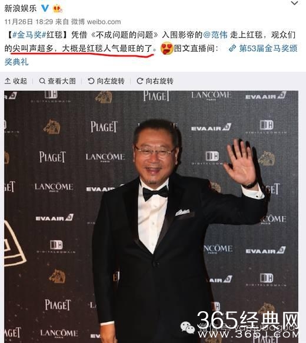This screenshot has height=343, width=306.
Task: Click the red carpet photo
Action: point(151,217)
